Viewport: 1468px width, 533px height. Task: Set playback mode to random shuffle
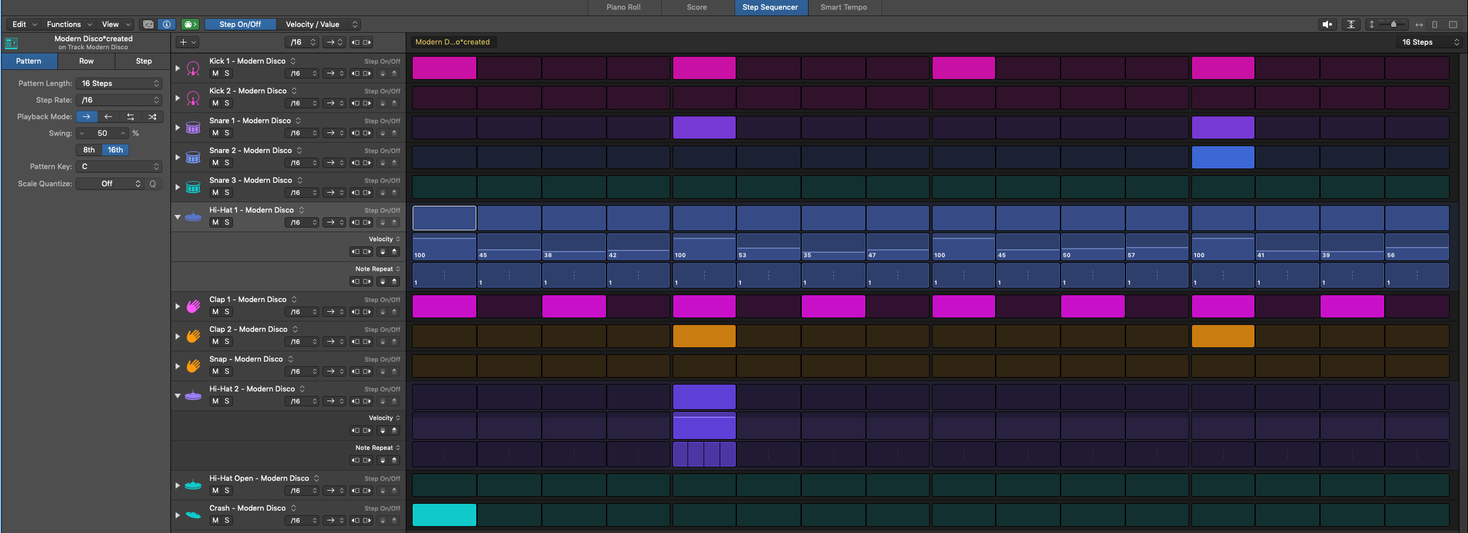point(152,116)
